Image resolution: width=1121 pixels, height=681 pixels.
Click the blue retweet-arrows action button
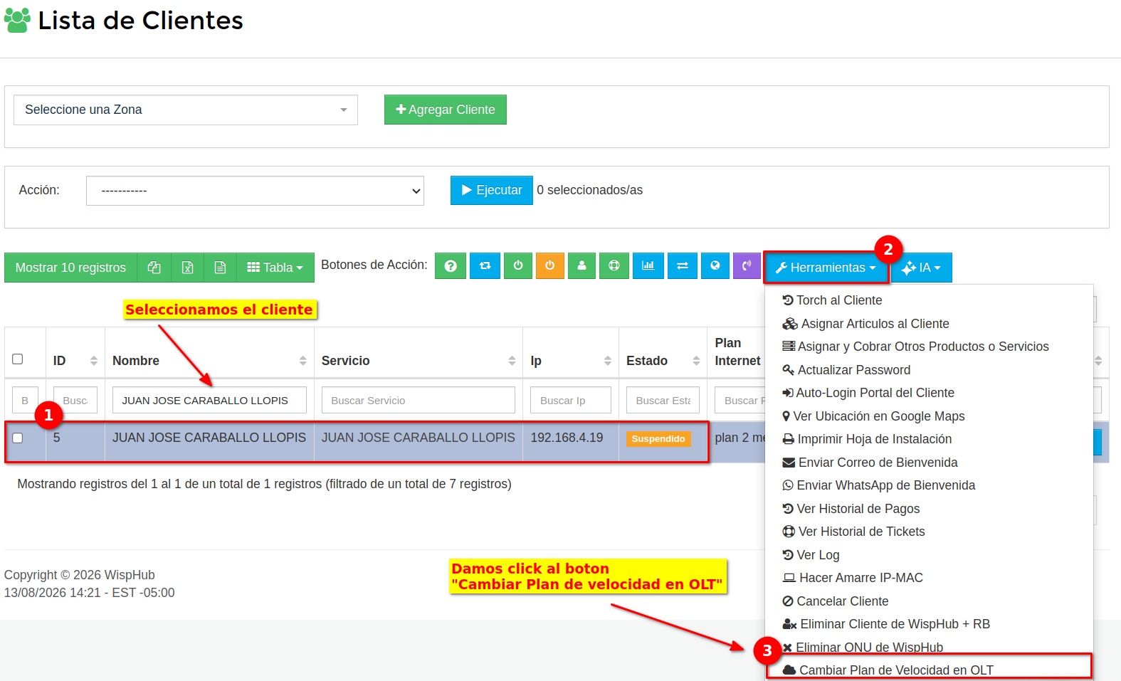click(485, 266)
